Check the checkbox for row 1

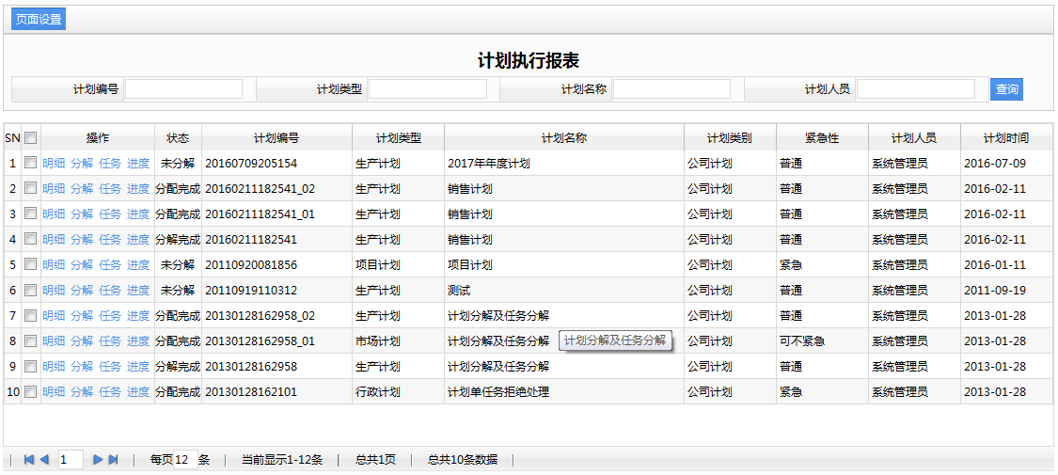[x=31, y=163]
